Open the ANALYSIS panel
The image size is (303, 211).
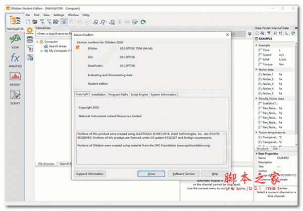click(15, 60)
